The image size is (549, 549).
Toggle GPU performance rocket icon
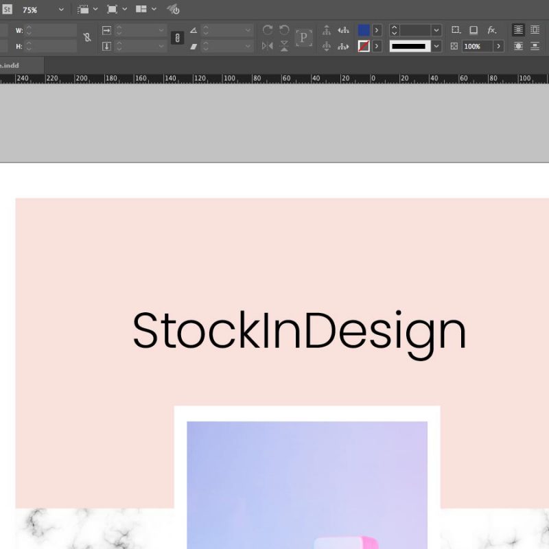pyautogui.click(x=174, y=10)
